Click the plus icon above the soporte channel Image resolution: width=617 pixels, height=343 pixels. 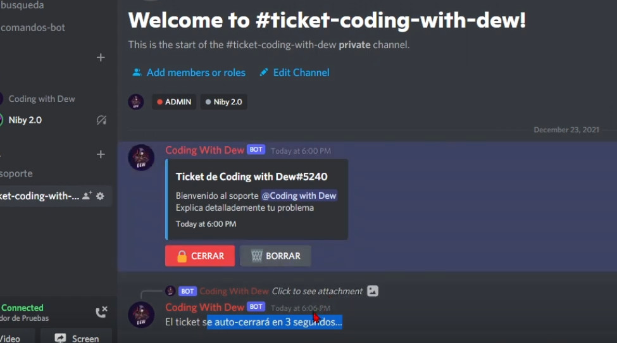point(101,154)
